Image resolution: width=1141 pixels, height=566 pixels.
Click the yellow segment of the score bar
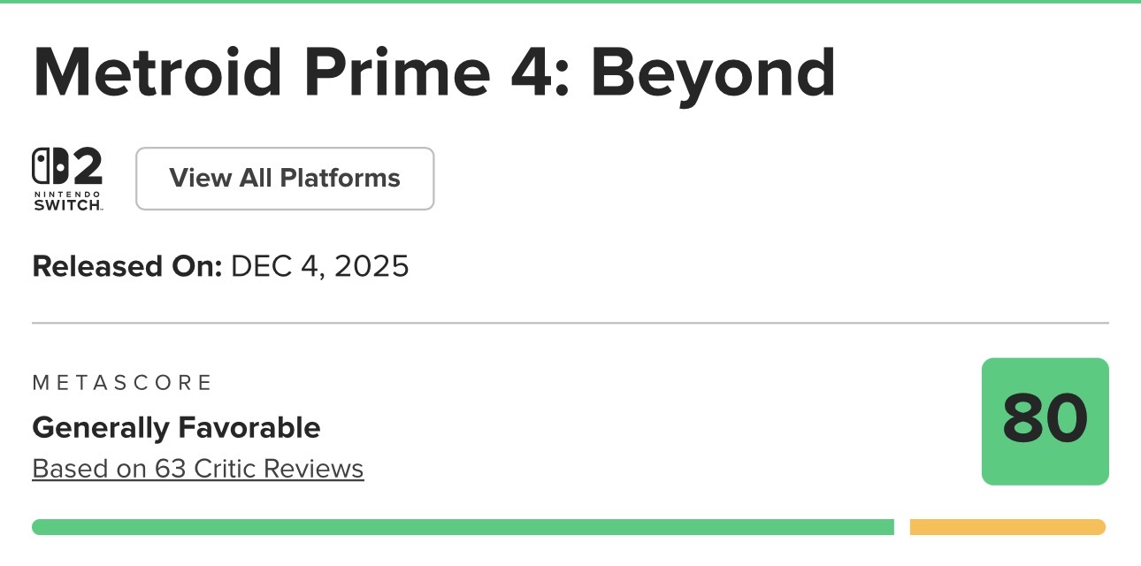[x=1007, y=527]
